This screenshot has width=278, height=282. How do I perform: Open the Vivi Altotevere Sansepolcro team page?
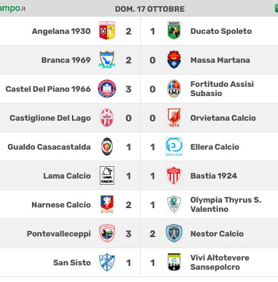220,262
